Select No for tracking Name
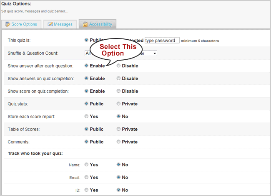271x196 pixels. [118, 165]
